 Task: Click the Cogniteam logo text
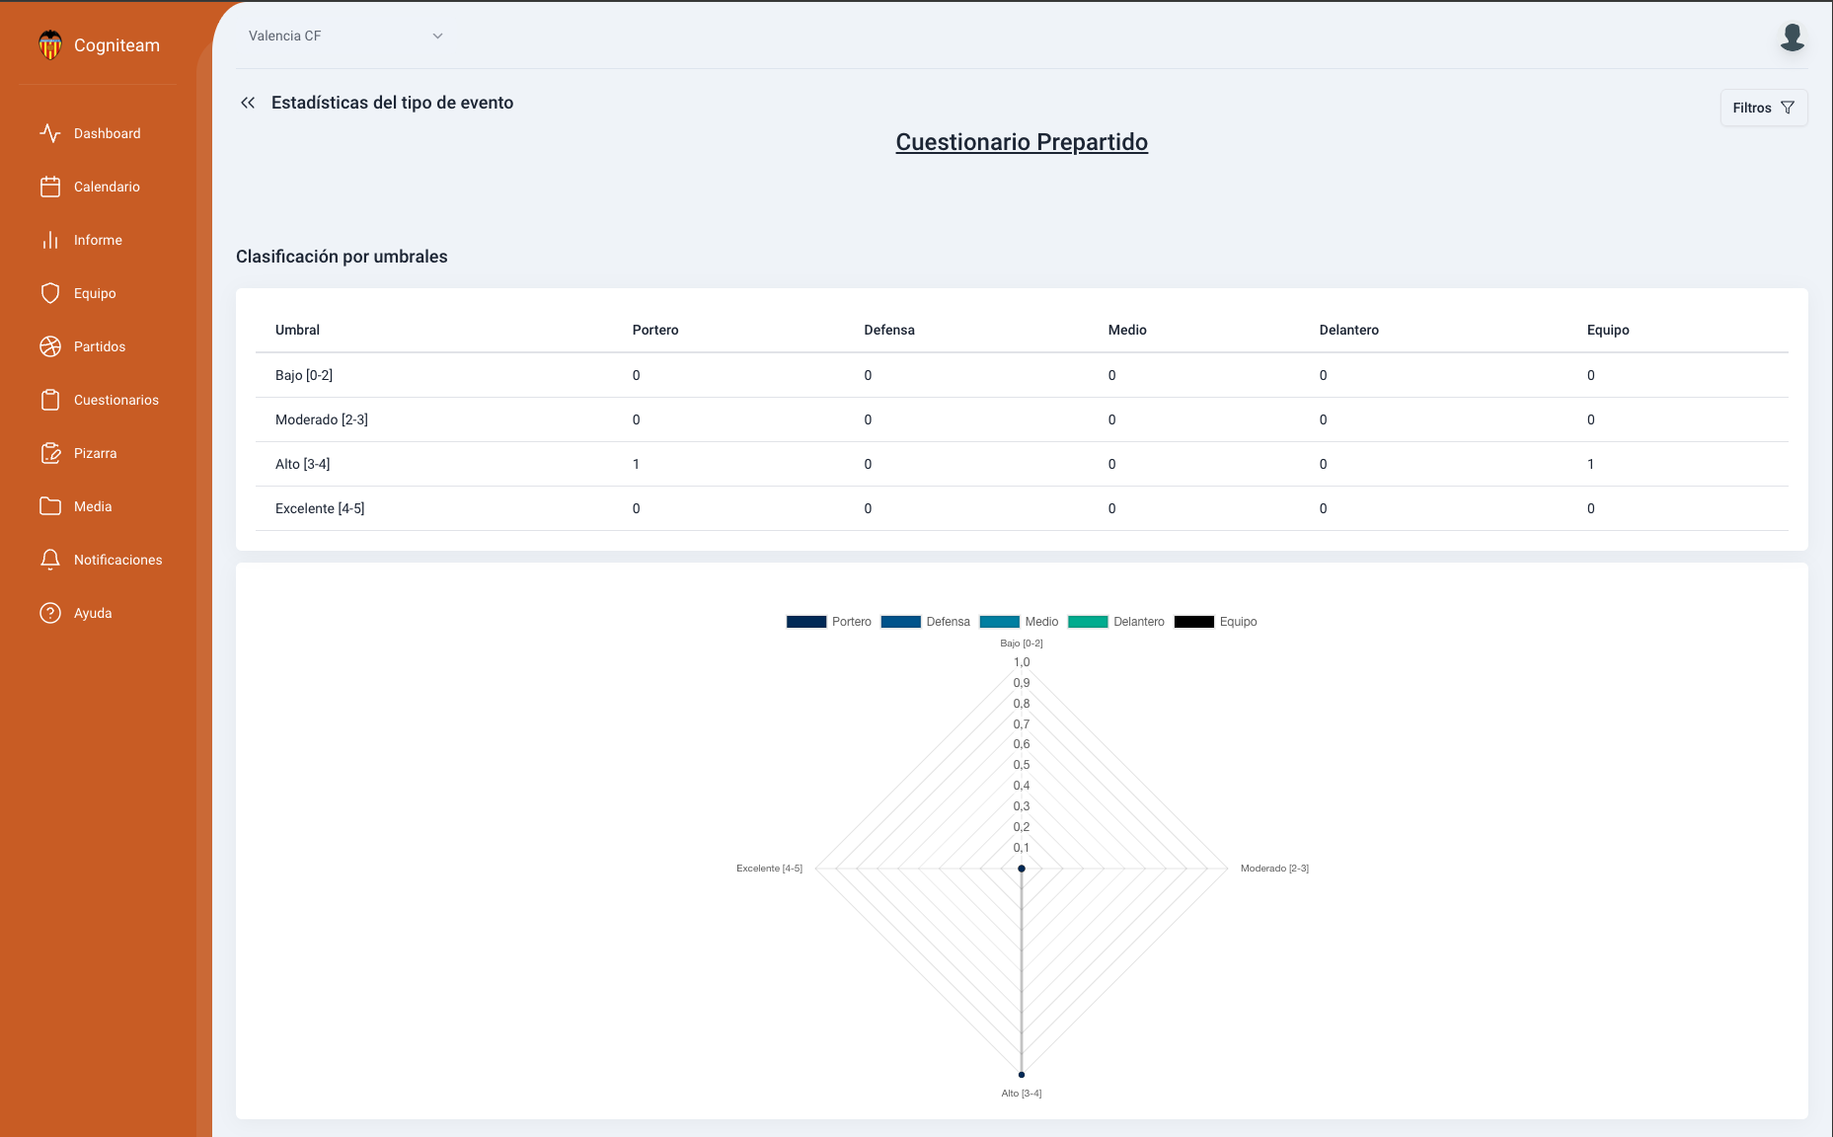[x=116, y=45]
